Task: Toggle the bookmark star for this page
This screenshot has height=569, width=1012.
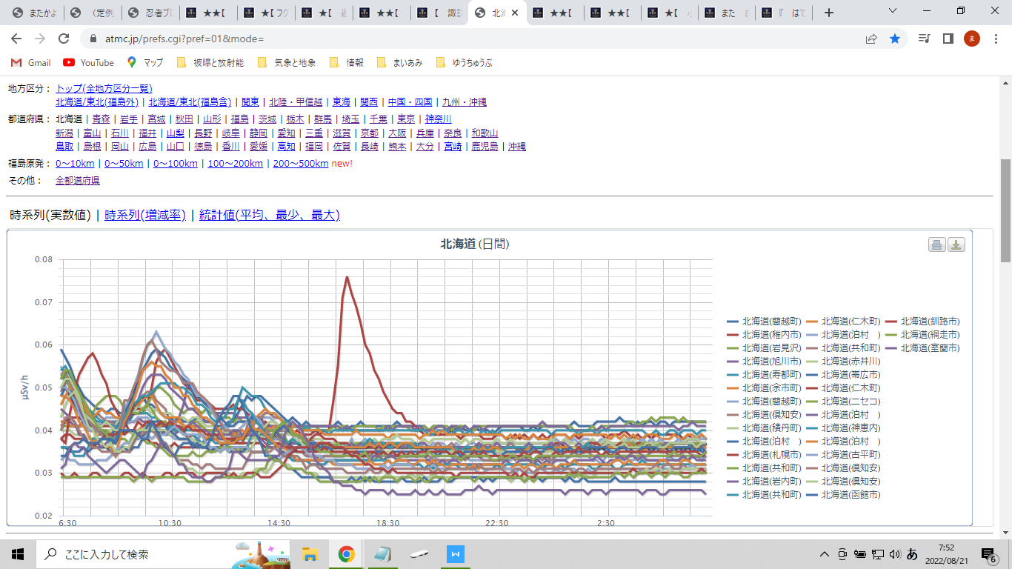Action: pos(895,39)
